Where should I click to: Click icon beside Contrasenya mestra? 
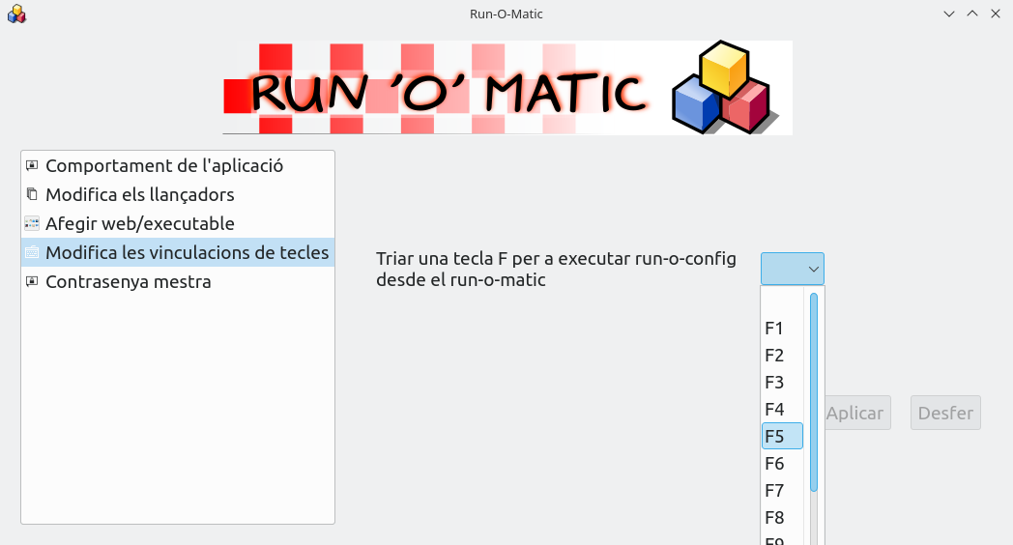32,281
